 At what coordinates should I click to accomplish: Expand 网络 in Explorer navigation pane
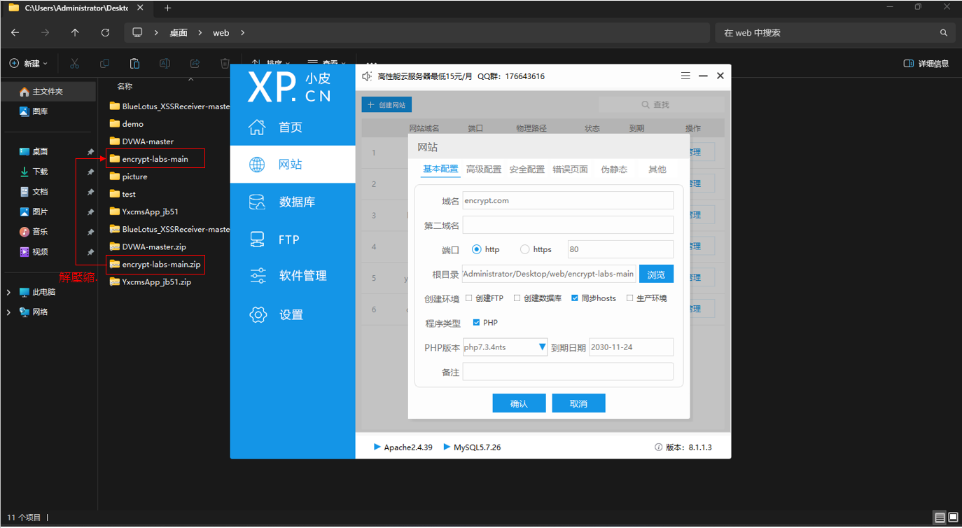click(x=8, y=312)
